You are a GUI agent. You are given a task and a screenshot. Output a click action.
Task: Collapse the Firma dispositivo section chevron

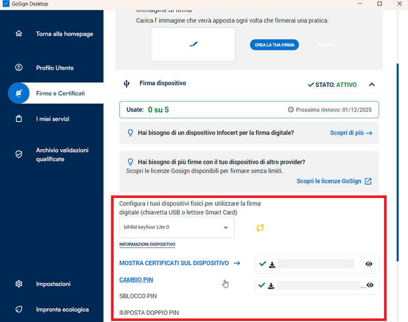372,85
